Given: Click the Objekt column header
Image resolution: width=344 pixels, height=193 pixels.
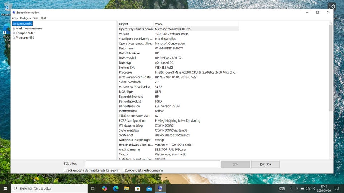Looking at the screenshot, I should click(x=135, y=24).
